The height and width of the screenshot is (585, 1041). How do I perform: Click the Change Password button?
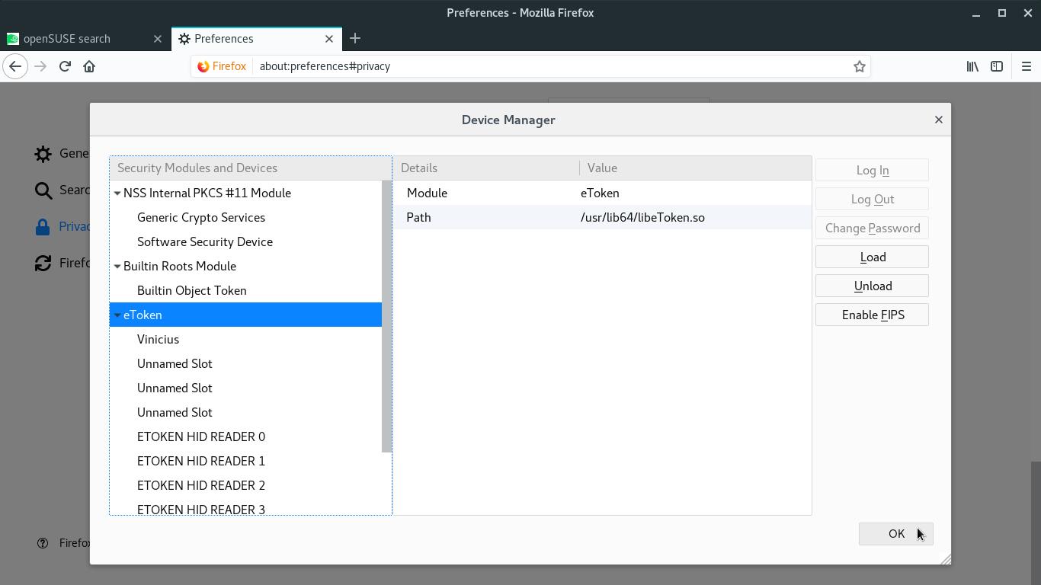(x=872, y=229)
